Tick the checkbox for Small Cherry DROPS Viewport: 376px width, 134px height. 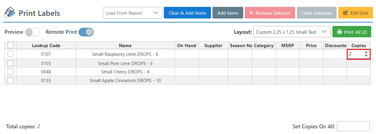point(10,72)
